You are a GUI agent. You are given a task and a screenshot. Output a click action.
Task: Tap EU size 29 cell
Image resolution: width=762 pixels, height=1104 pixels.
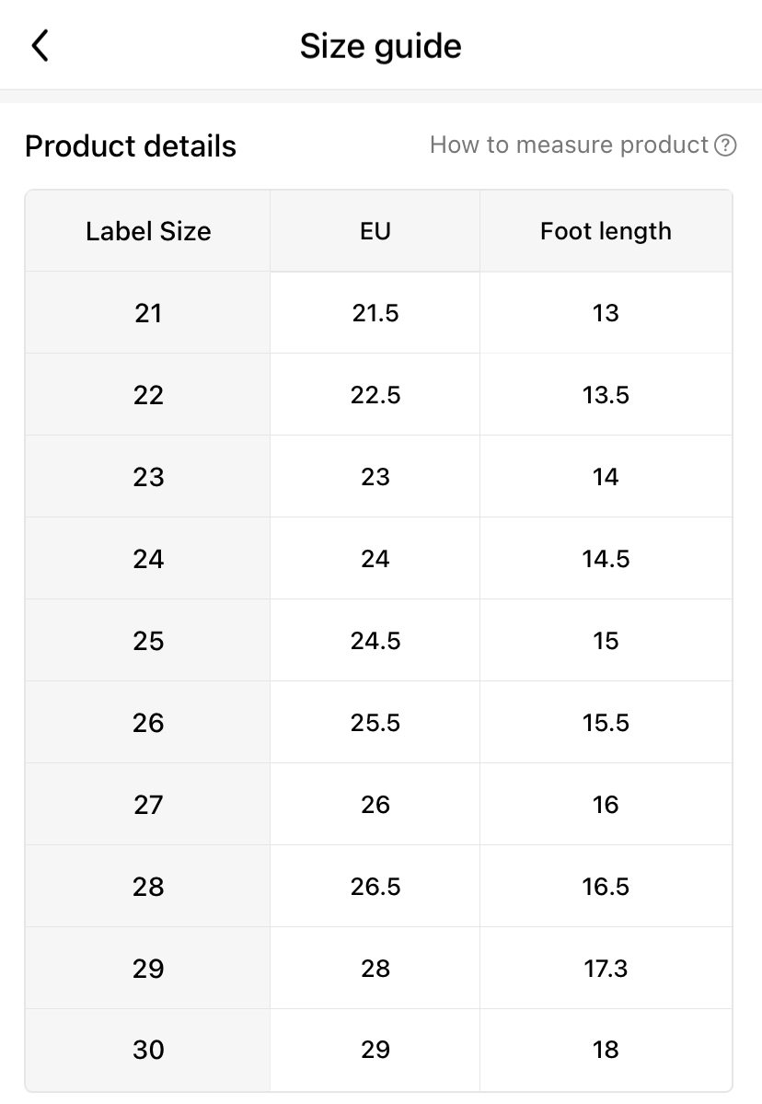tap(375, 1050)
